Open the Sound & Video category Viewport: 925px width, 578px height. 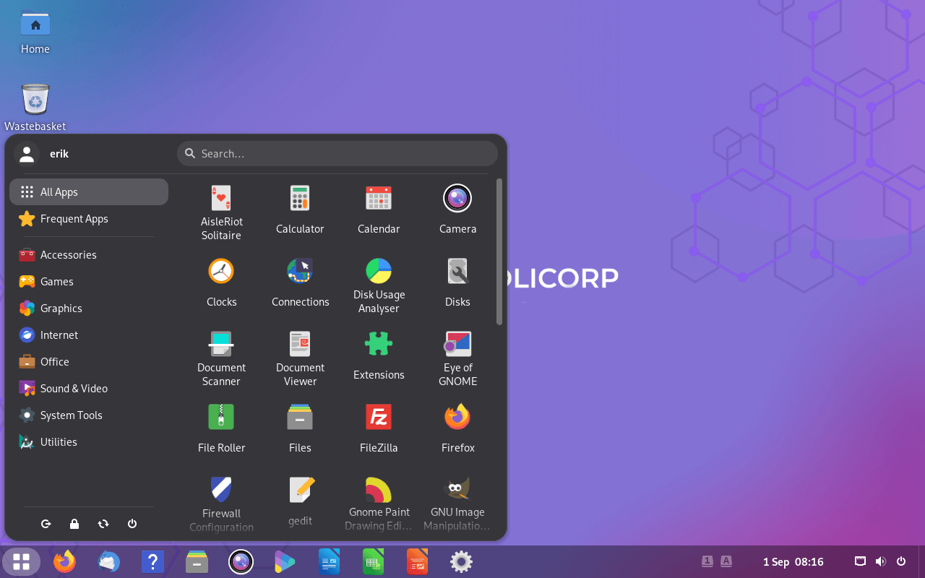click(89, 389)
